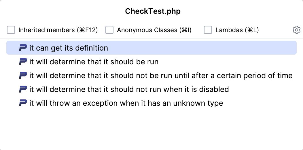Click the CheckTest.php popup title
The height and width of the screenshot is (150, 303).
153,11
